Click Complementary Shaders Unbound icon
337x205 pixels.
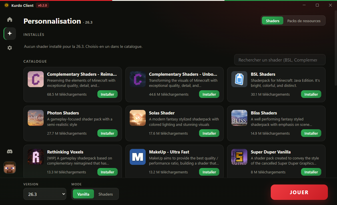(138, 79)
